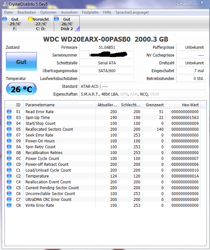Open the Aussehen menu

69,12
